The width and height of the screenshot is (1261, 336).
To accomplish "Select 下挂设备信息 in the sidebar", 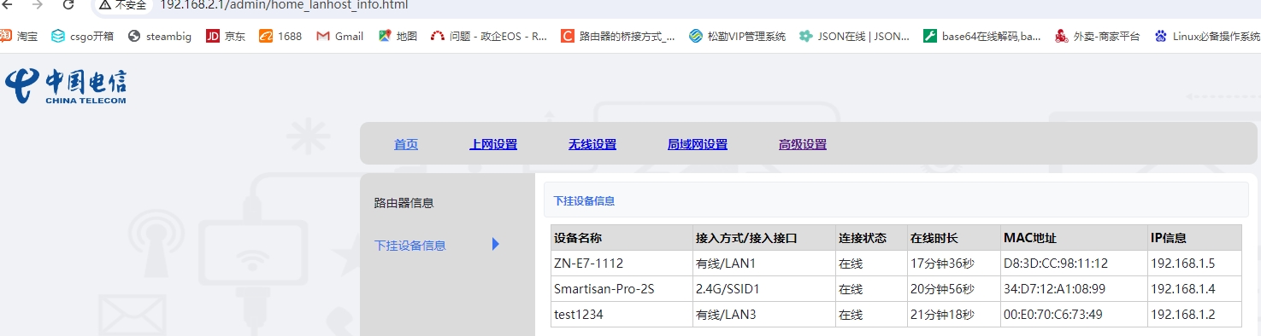I will (410, 245).
